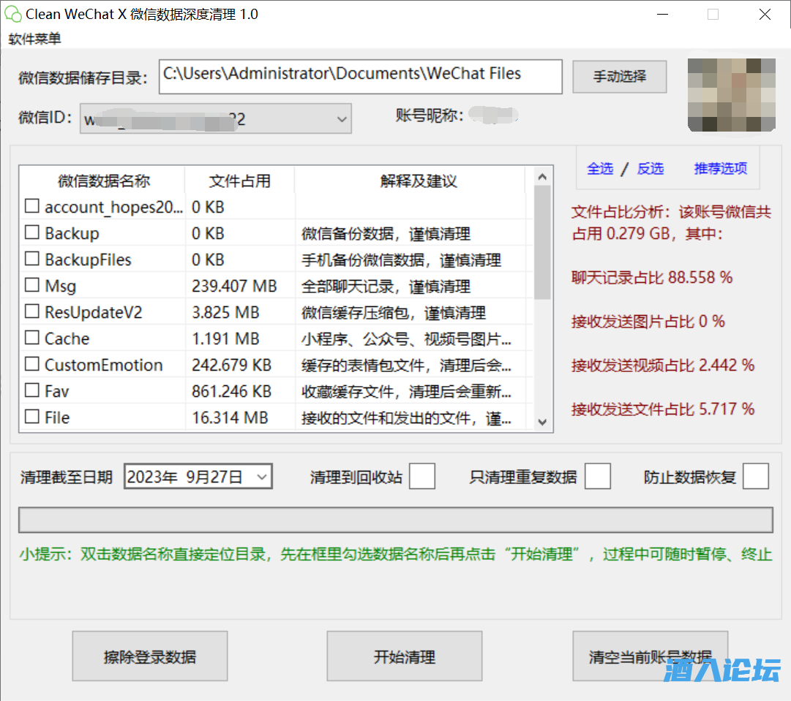Enable 清理到回收站 checkbox
This screenshot has height=701, width=791.
[x=421, y=477]
